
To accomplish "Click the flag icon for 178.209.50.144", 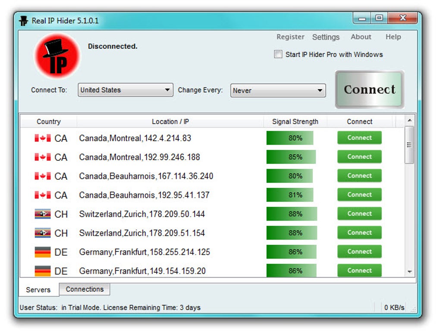I will tap(43, 214).
